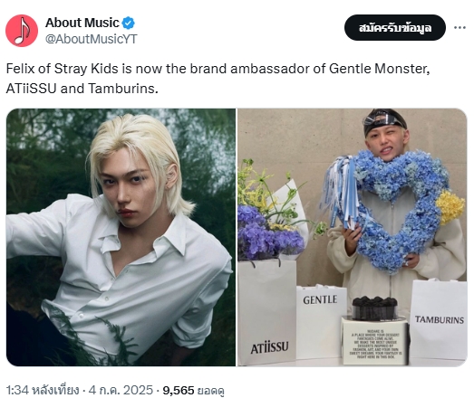Image resolution: width=474 pixels, height=398 pixels.
Task: Click the ATiiSSU shopping bag in photo
Action: (x=267, y=312)
